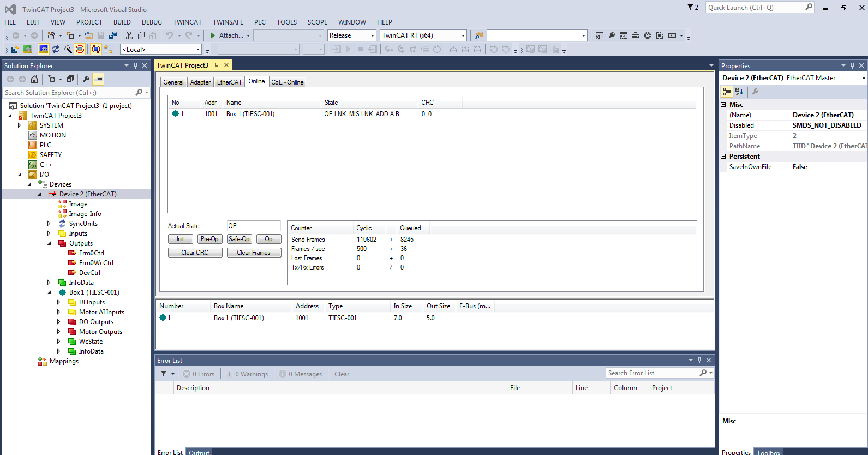This screenshot has height=455, width=868.
Task: Click the Scan devices wand icon
Action: (68, 49)
